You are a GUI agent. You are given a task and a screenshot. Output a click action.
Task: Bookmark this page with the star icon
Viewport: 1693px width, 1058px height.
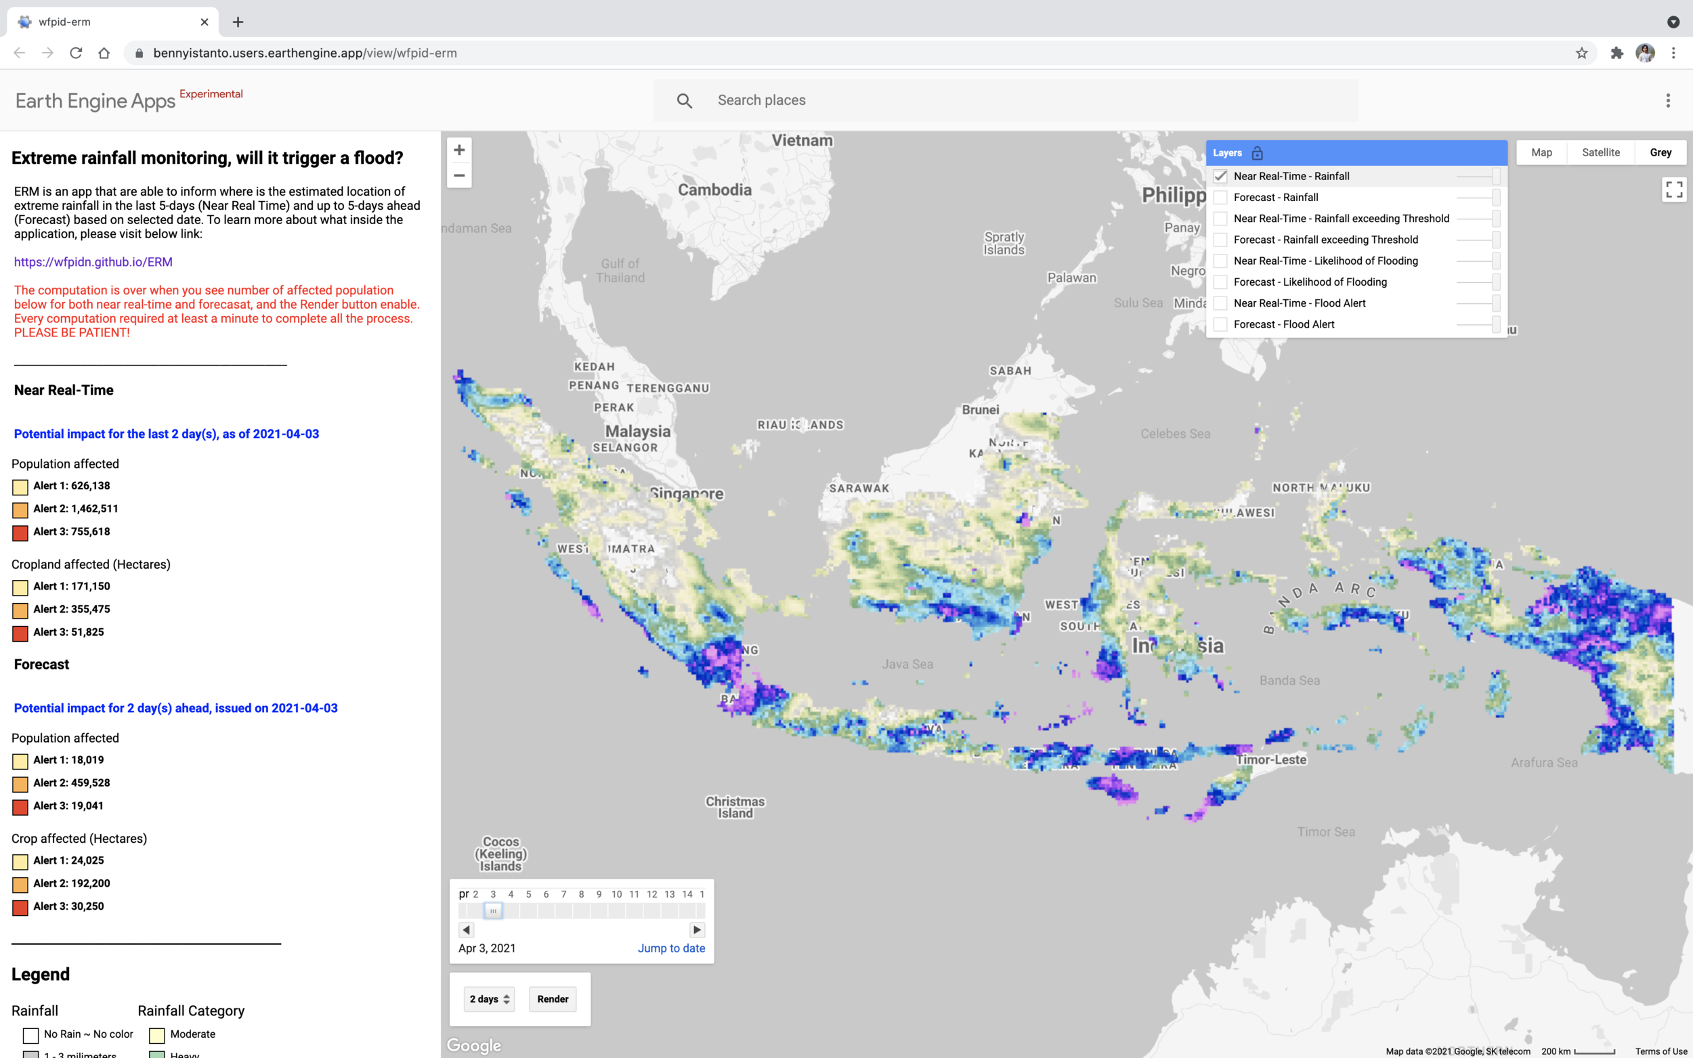[1582, 53]
